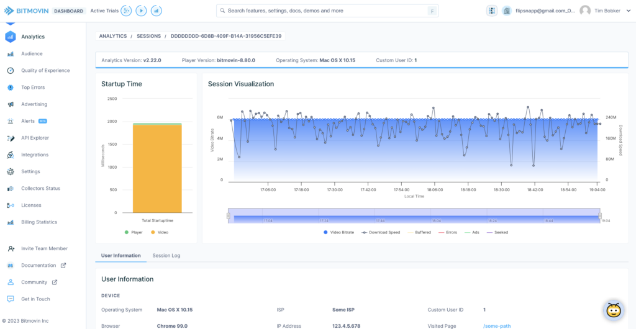This screenshot has height=329, width=636.
Task: Click the Collectors Status icon
Action: coord(11,189)
